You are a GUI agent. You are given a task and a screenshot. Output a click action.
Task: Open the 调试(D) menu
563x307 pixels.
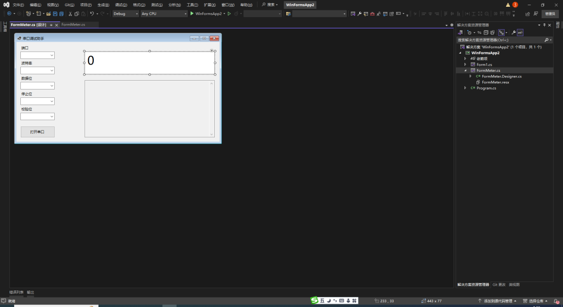tap(121, 5)
